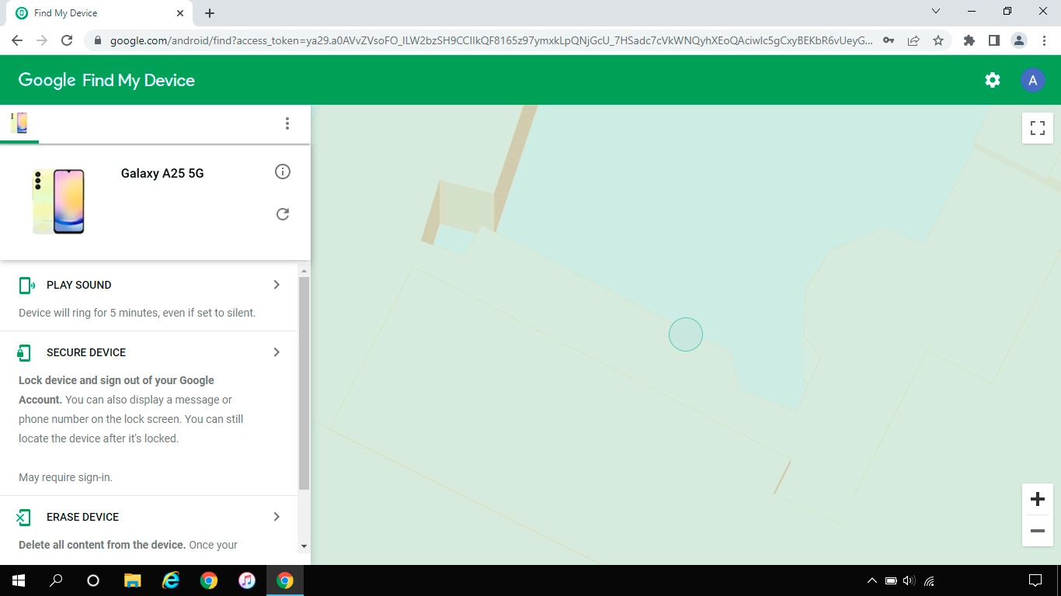The height and width of the screenshot is (596, 1061).
Task: Click the device info icon beside Galaxy A25 5G
Action: (x=283, y=172)
